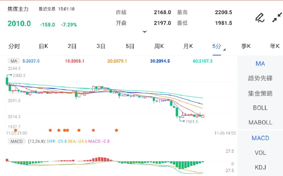Switch to the 日K chart tab
Viewport: 283px width, 176px height.
pyautogui.click(x=43, y=46)
